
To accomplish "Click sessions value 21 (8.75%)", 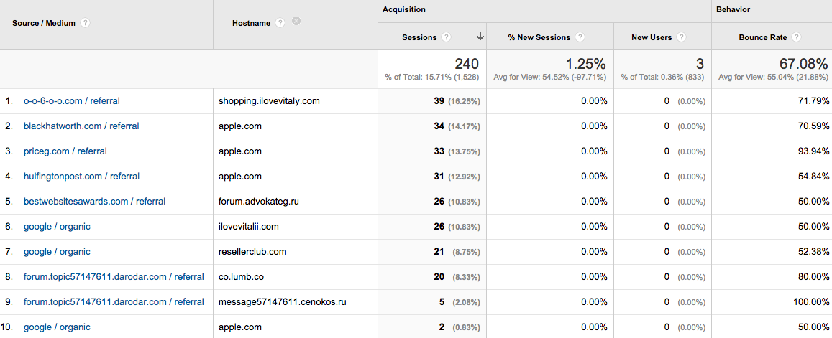I will [457, 252].
